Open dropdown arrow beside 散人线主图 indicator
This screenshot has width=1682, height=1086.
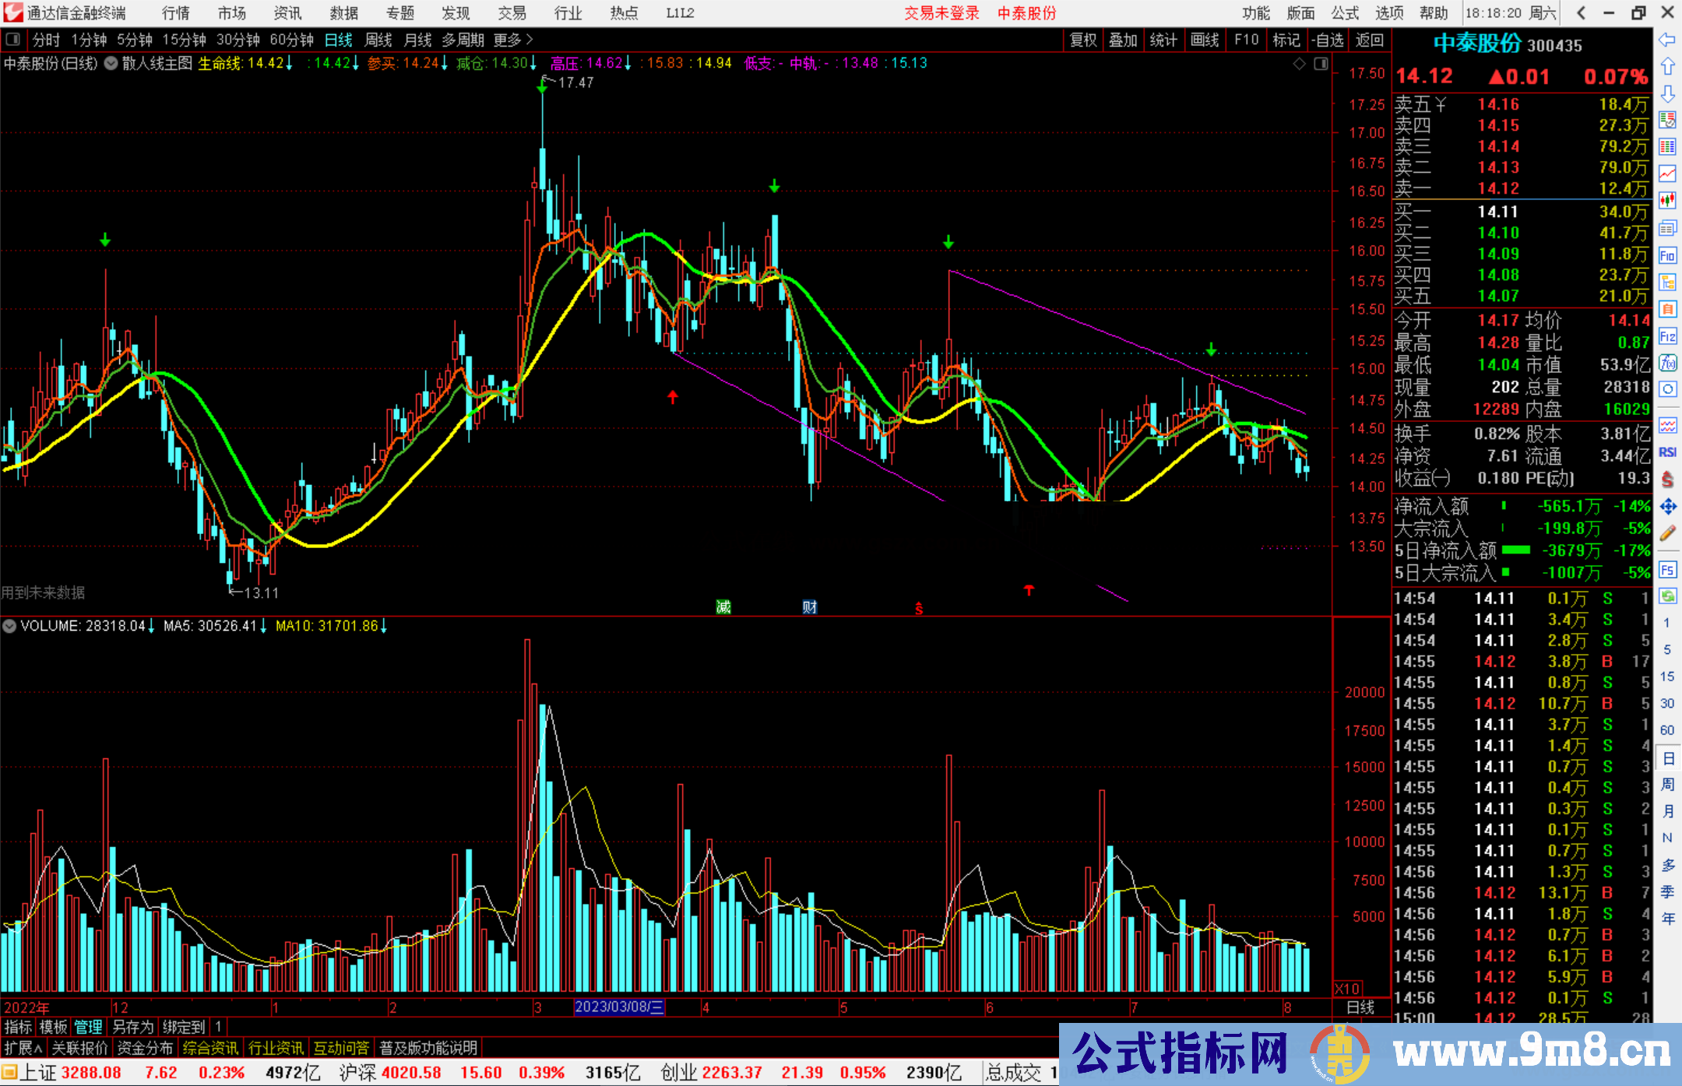tap(111, 64)
